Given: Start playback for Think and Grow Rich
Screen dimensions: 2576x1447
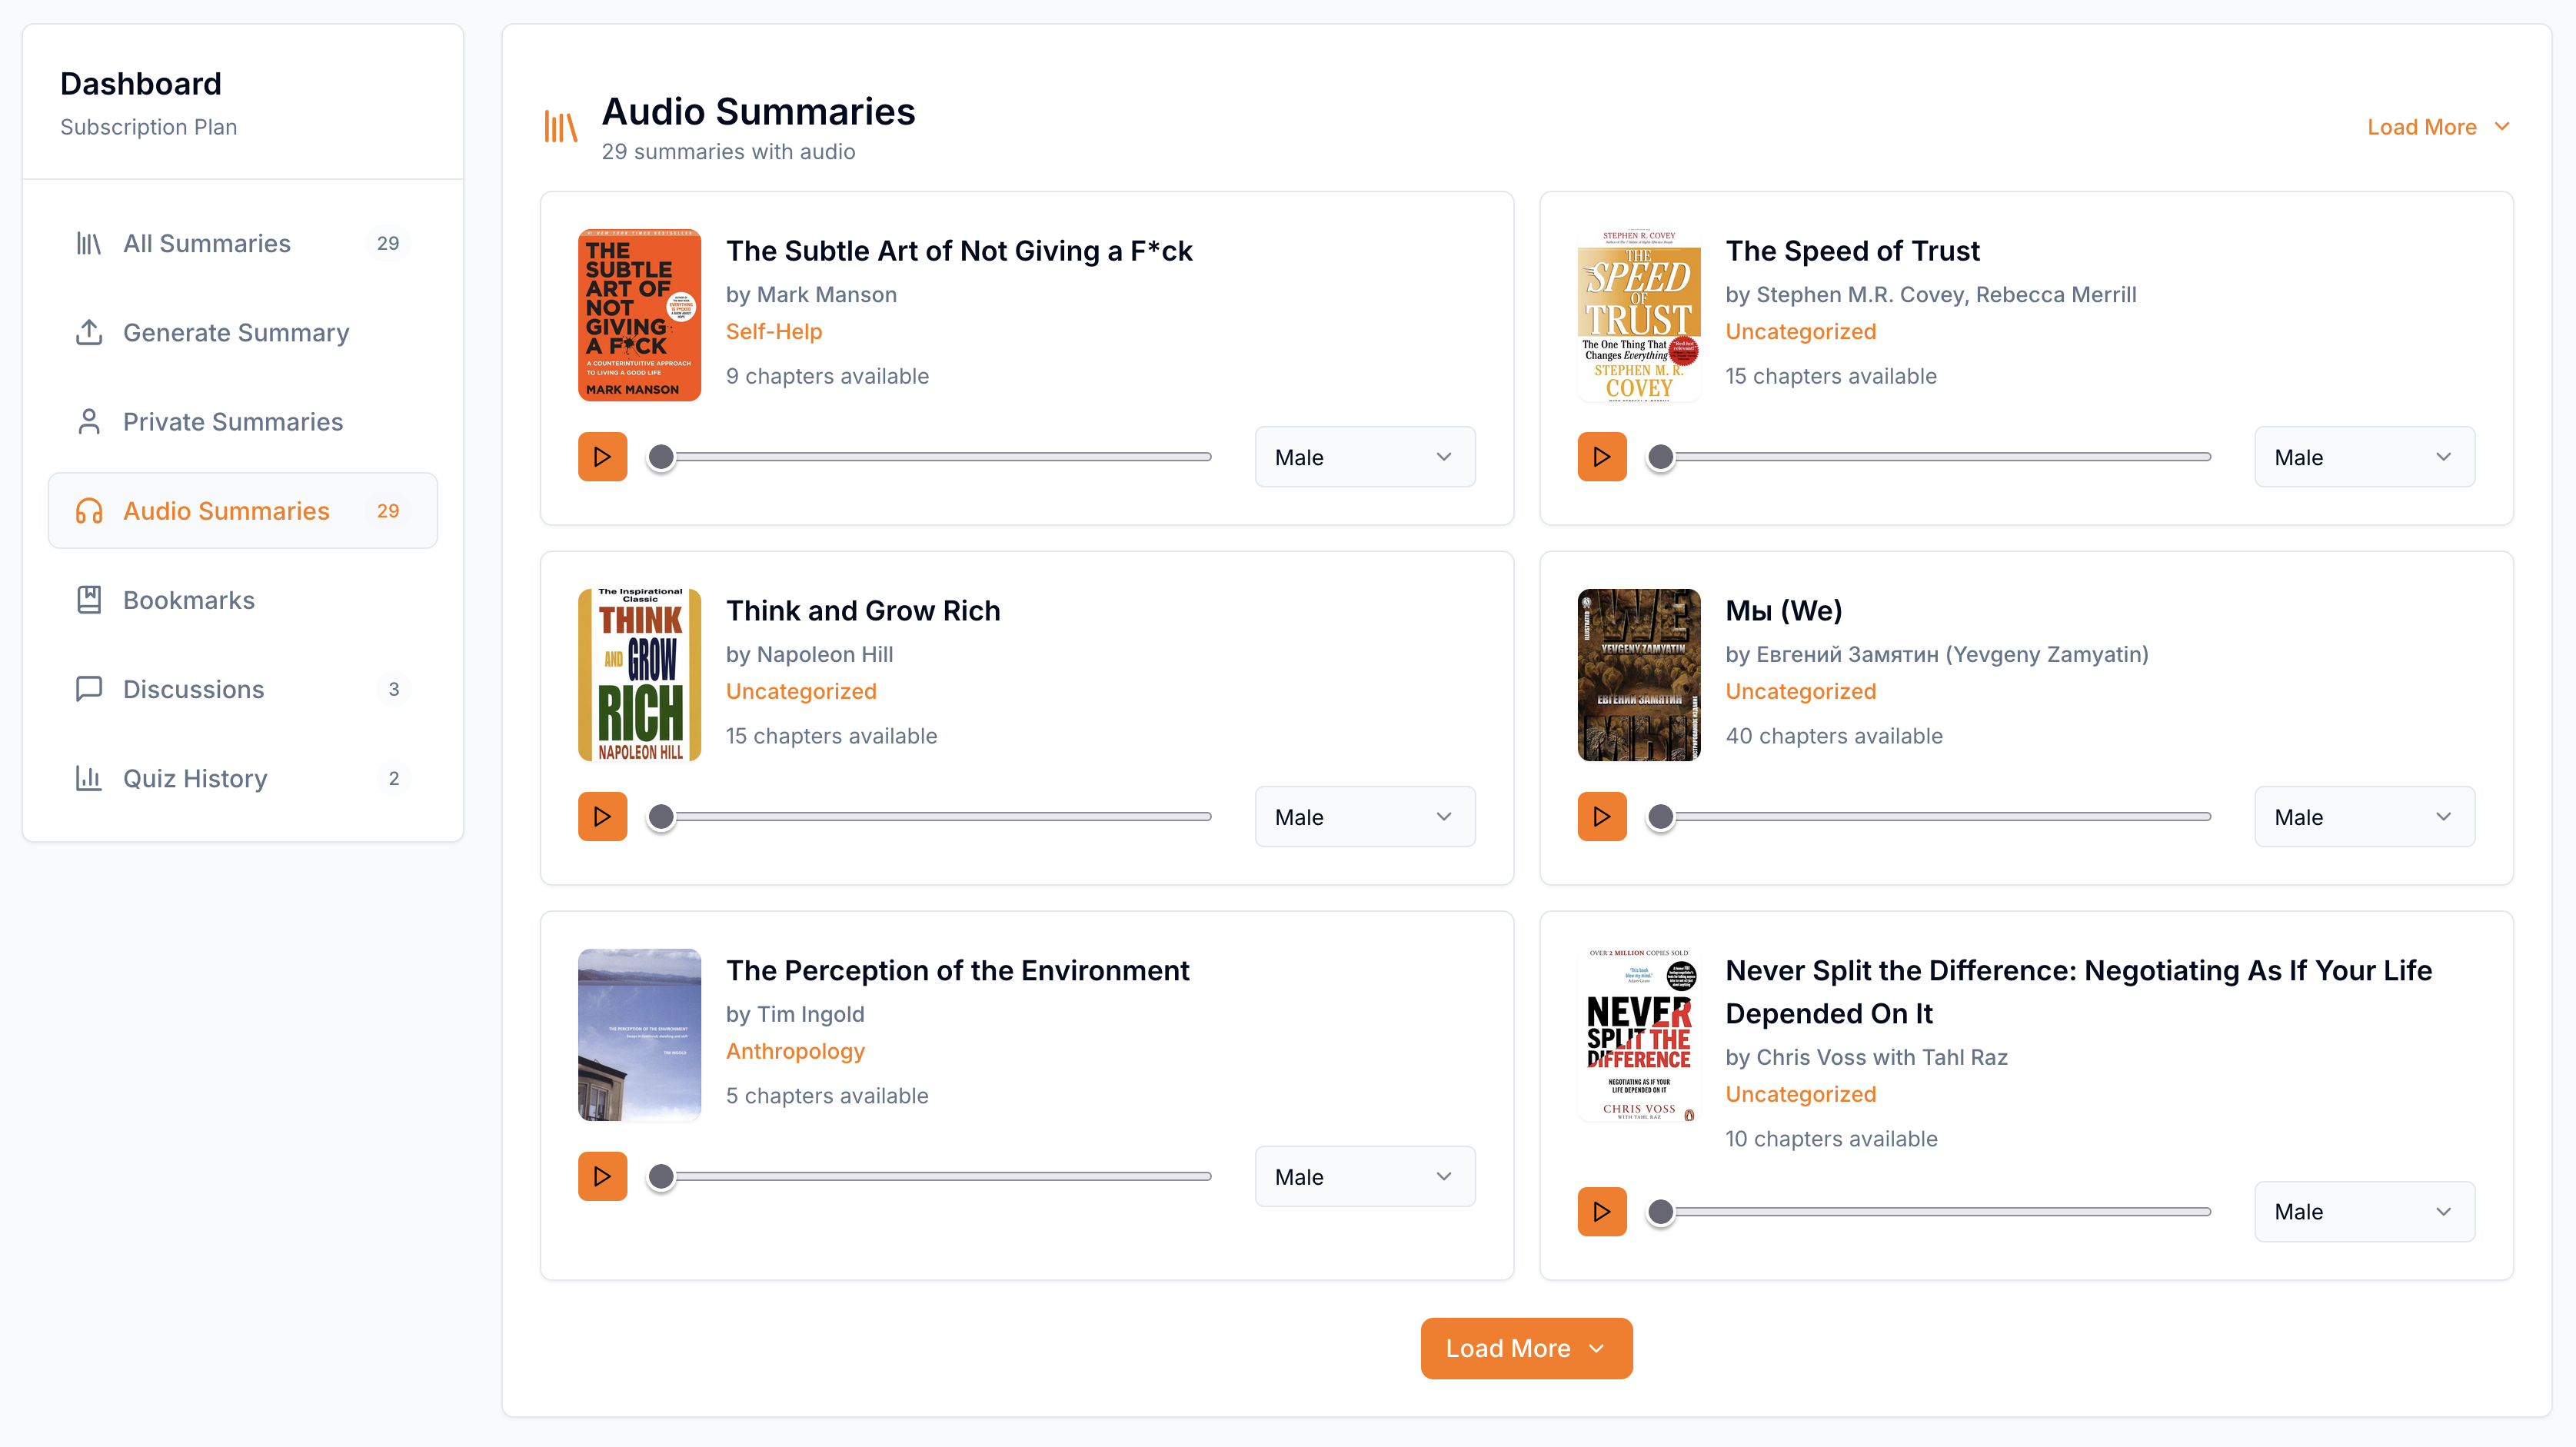Looking at the screenshot, I should click(x=602, y=817).
